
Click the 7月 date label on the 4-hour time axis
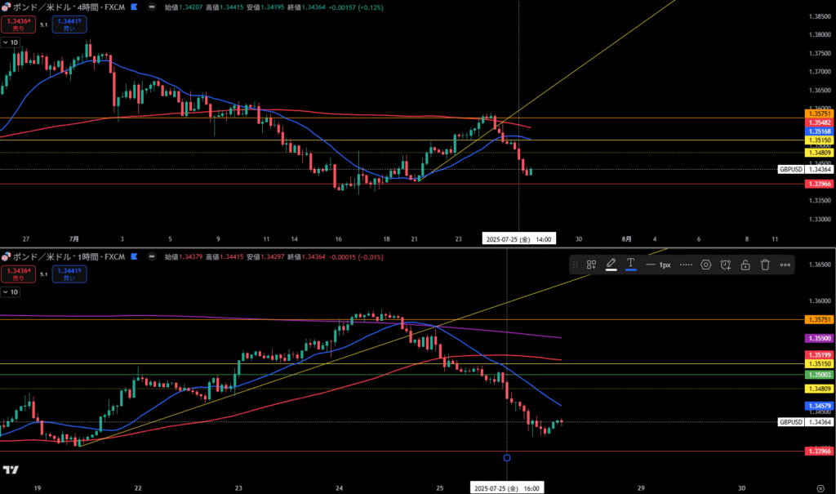74,239
